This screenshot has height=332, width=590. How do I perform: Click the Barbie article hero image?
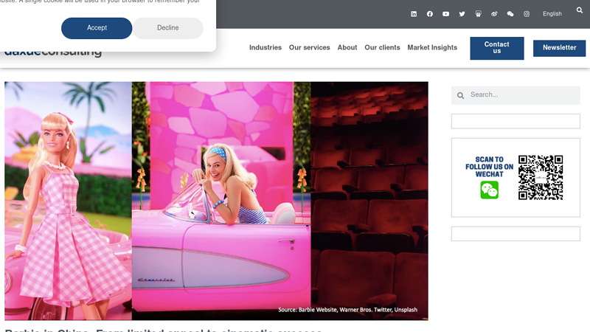click(x=216, y=201)
